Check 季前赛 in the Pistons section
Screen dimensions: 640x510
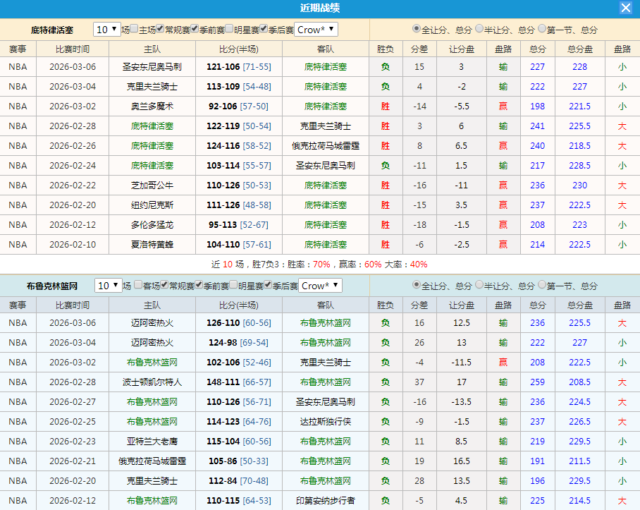coord(193,29)
